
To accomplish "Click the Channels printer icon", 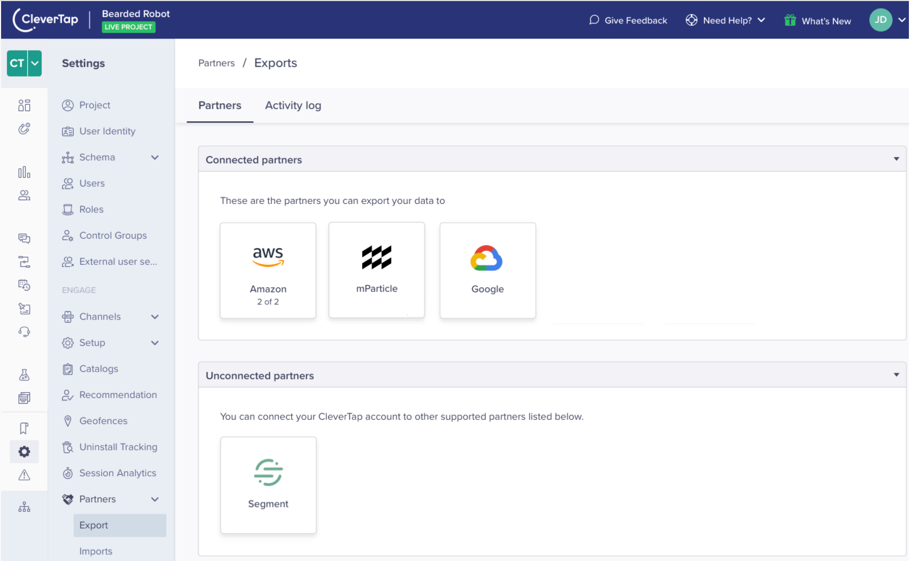I will coord(68,317).
